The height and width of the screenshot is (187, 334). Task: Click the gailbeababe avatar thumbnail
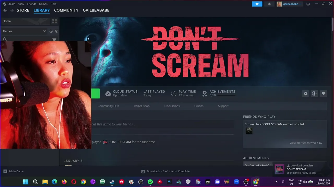point(279,4)
